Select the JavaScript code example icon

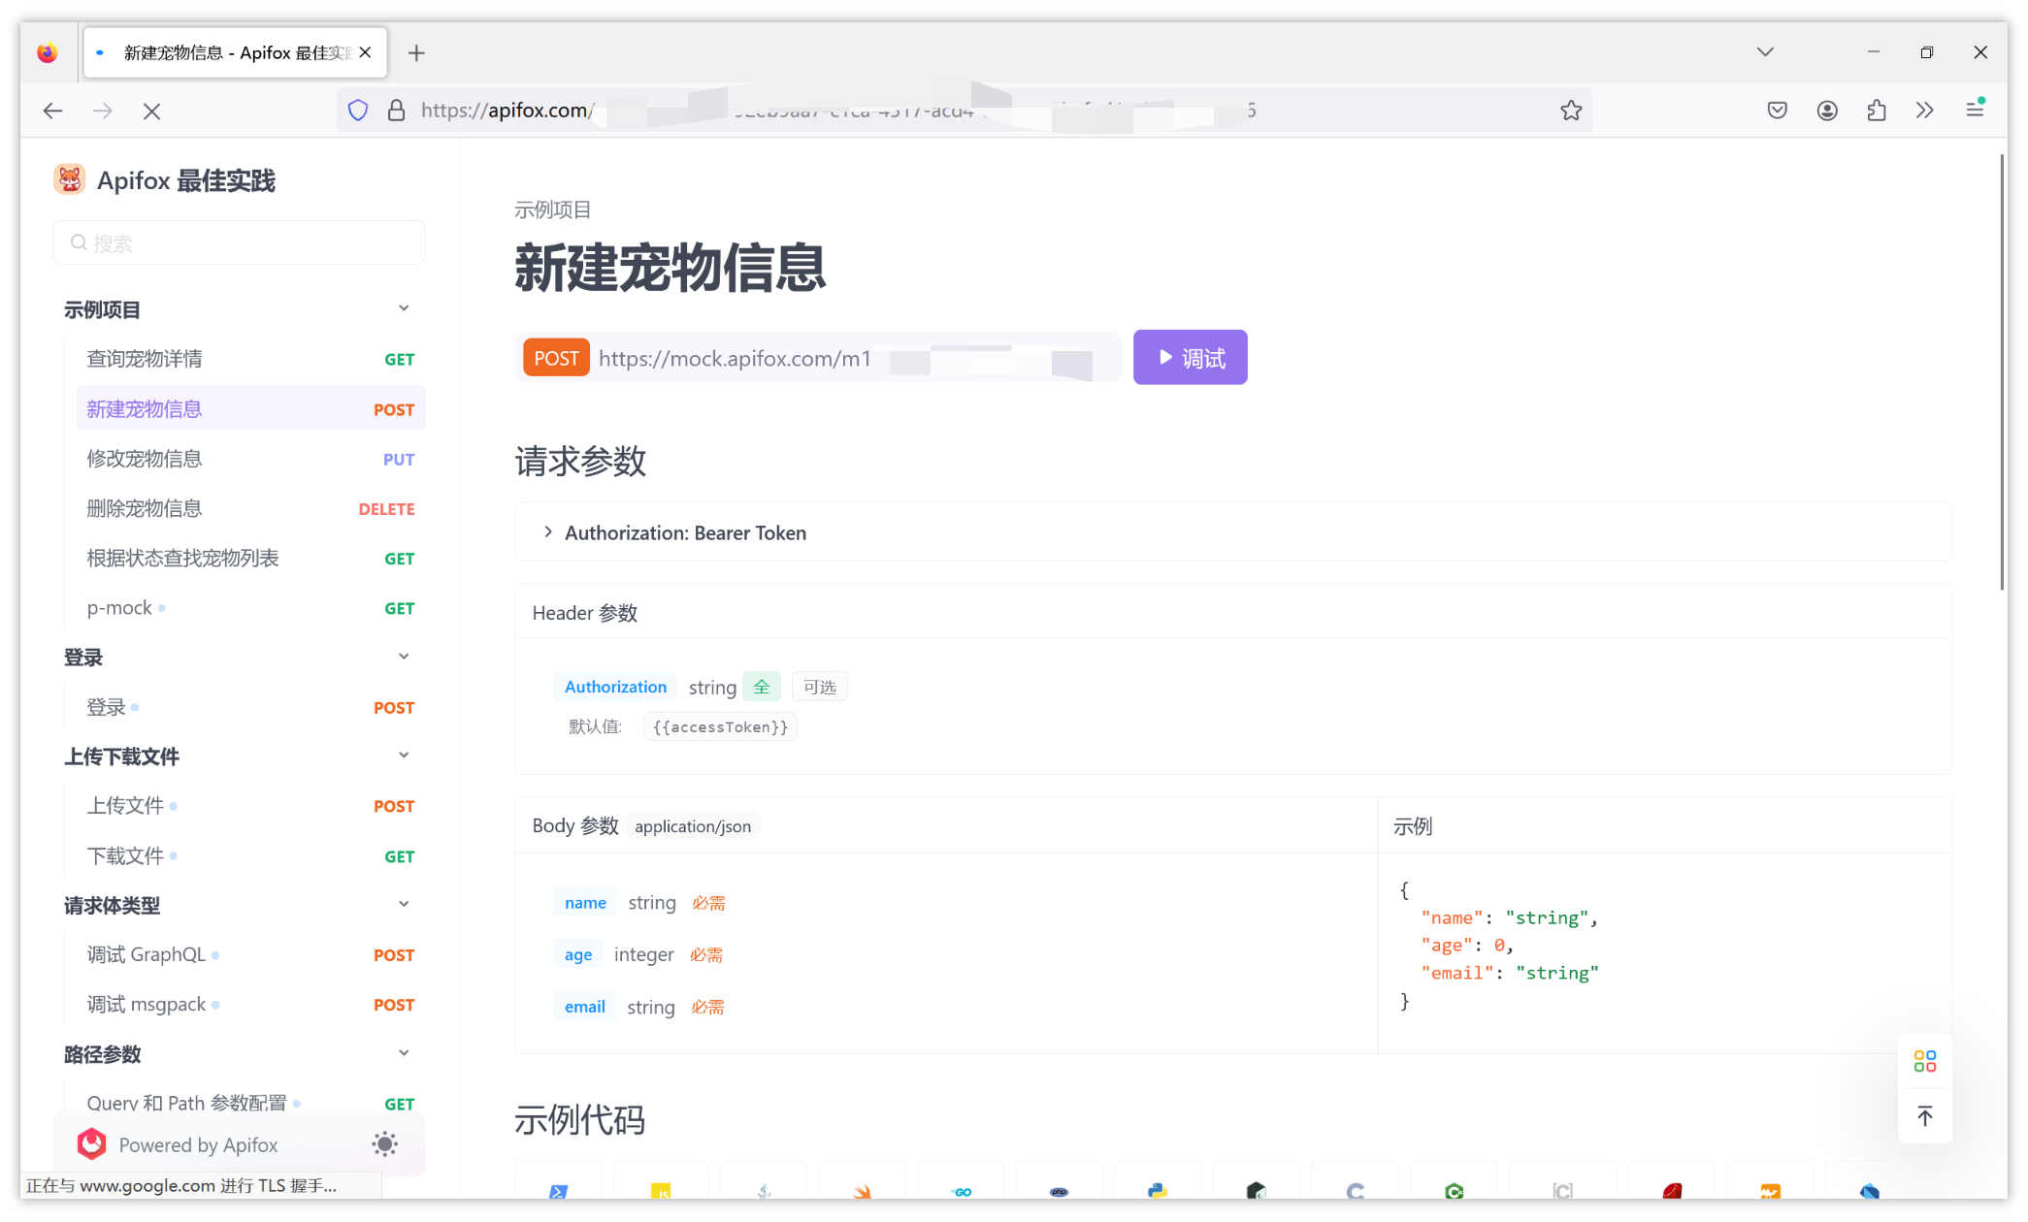[x=661, y=1191]
